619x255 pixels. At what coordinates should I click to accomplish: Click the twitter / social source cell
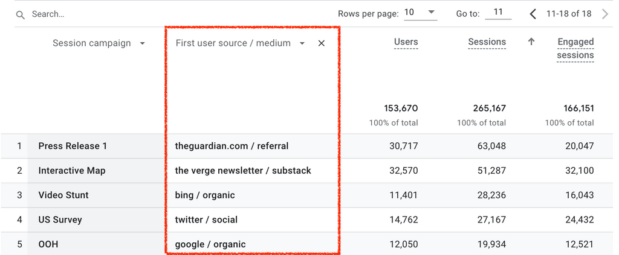[x=206, y=220]
